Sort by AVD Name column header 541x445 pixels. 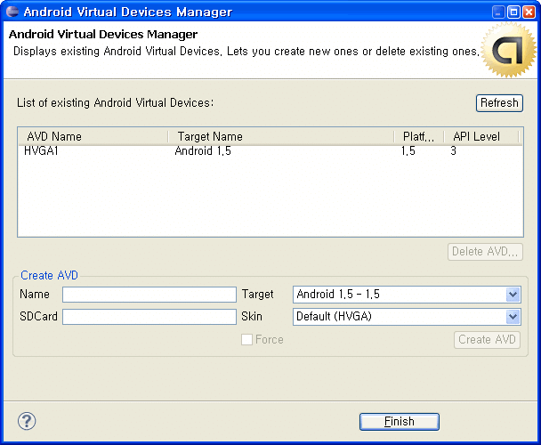click(x=93, y=137)
